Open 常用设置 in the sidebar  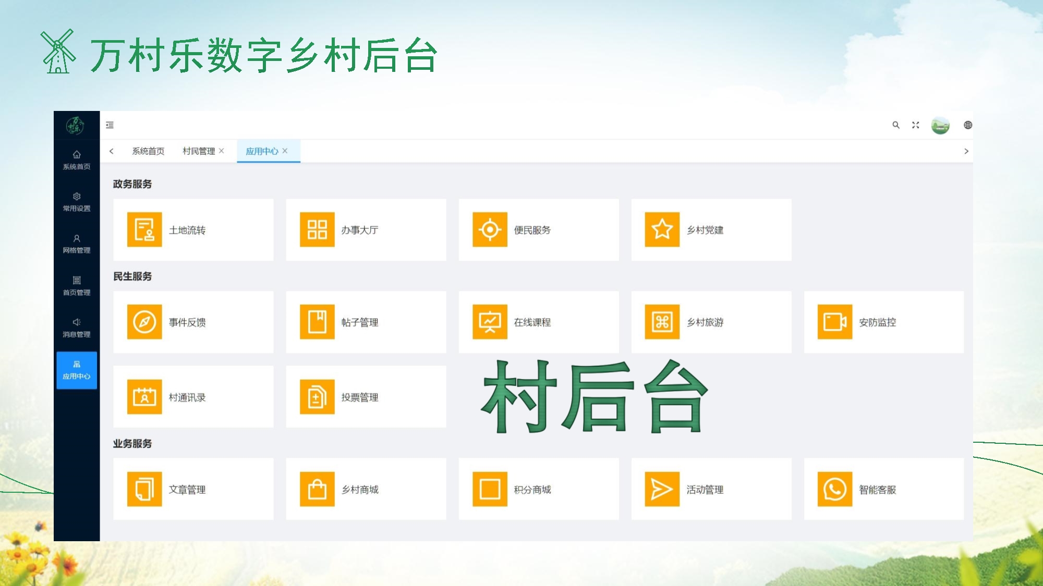coord(77,202)
